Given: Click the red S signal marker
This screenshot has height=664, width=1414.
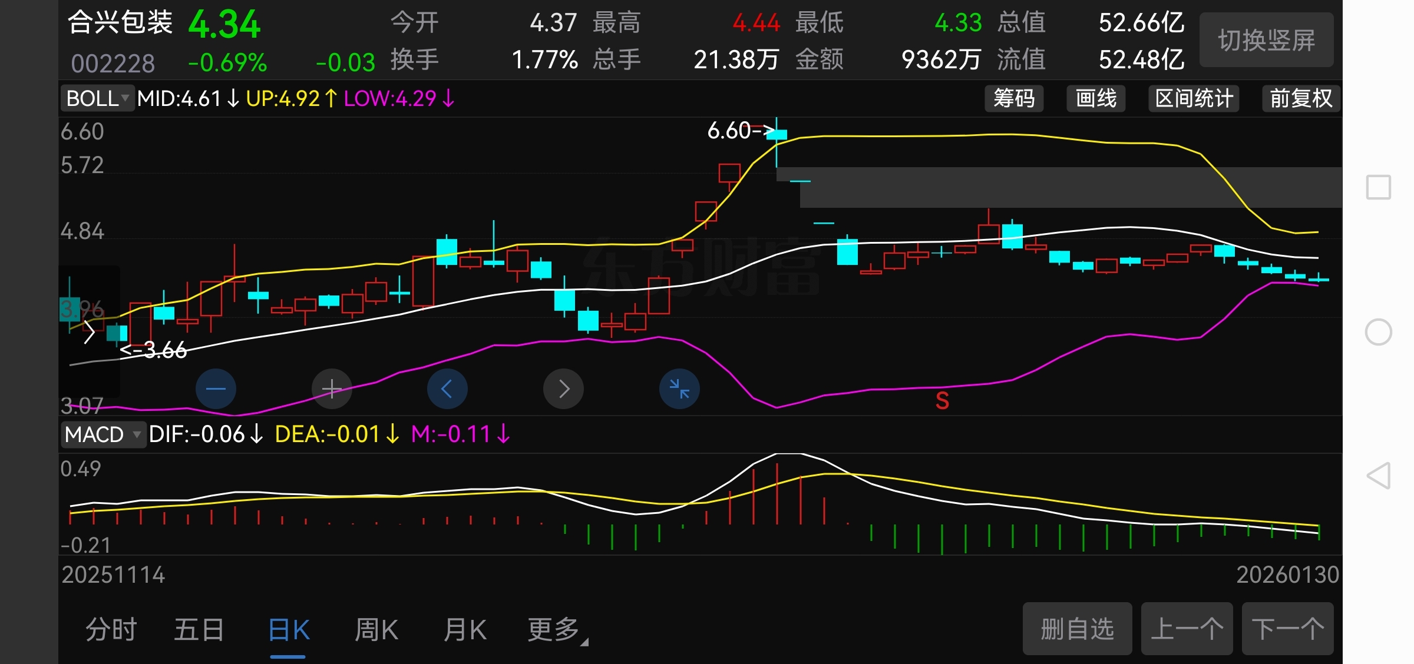Looking at the screenshot, I should [942, 401].
